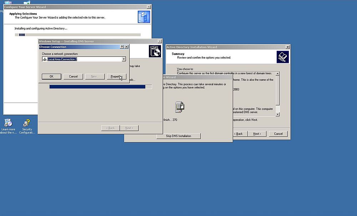
Task: Select the Local Area Connection 2 field
Action: 84,59
